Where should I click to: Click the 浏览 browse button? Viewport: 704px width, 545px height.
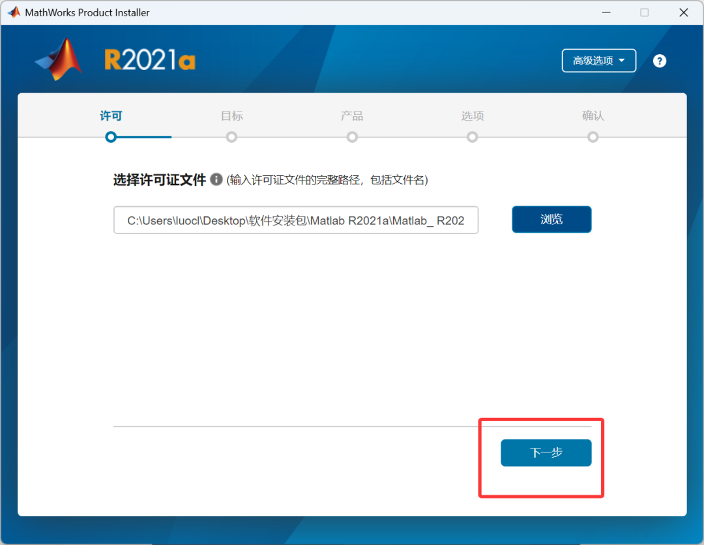coord(551,219)
